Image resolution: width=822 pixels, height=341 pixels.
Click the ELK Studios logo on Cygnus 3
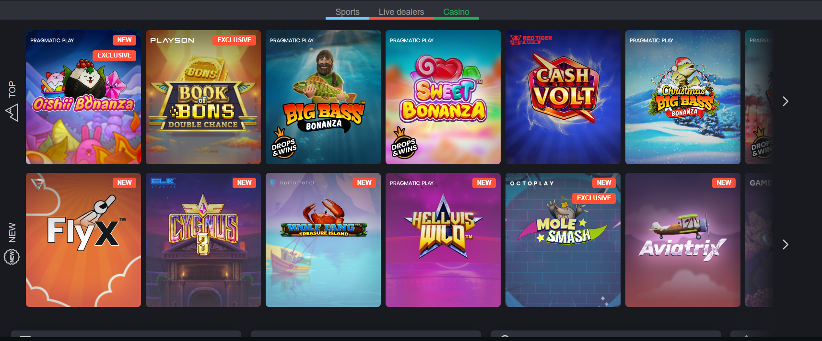[x=163, y=182]
